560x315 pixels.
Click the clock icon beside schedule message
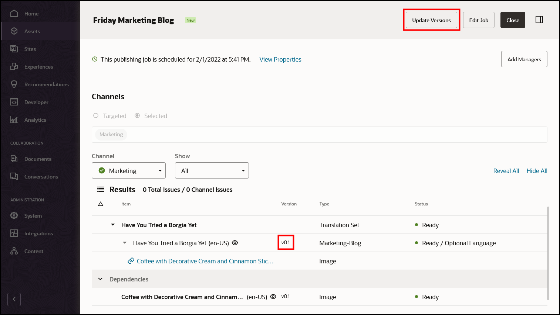click(x=95, y=59)
